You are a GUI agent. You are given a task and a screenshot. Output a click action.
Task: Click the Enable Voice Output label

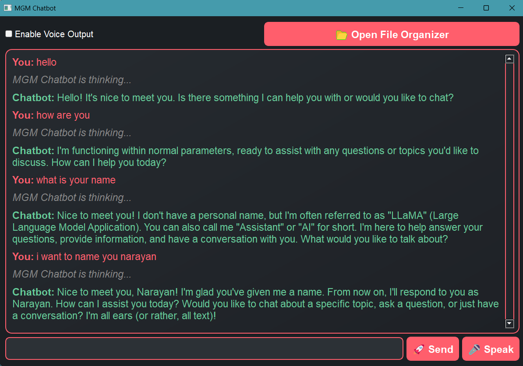[54, 34]
